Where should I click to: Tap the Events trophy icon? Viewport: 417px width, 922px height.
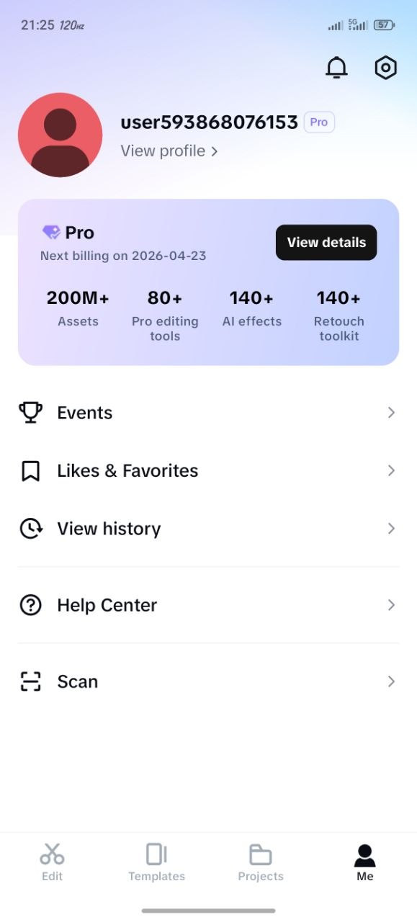pos(30,413)
